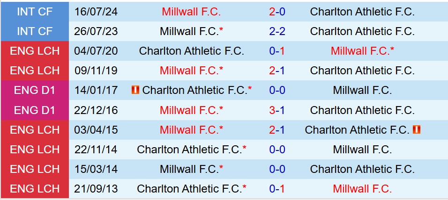
Task: Click the 2-1 score on 09/11/19
Action: [276, 71]
